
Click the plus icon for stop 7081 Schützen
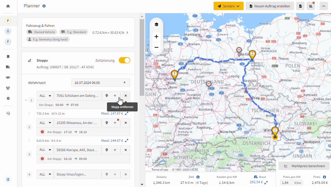115,96
